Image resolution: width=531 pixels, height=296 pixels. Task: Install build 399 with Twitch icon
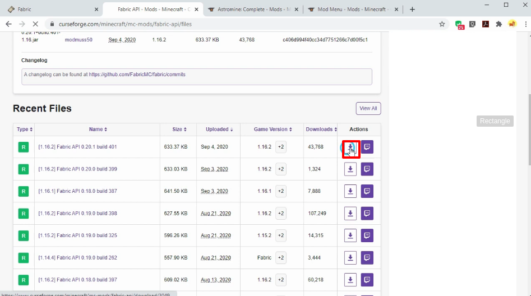pos(367,169)
